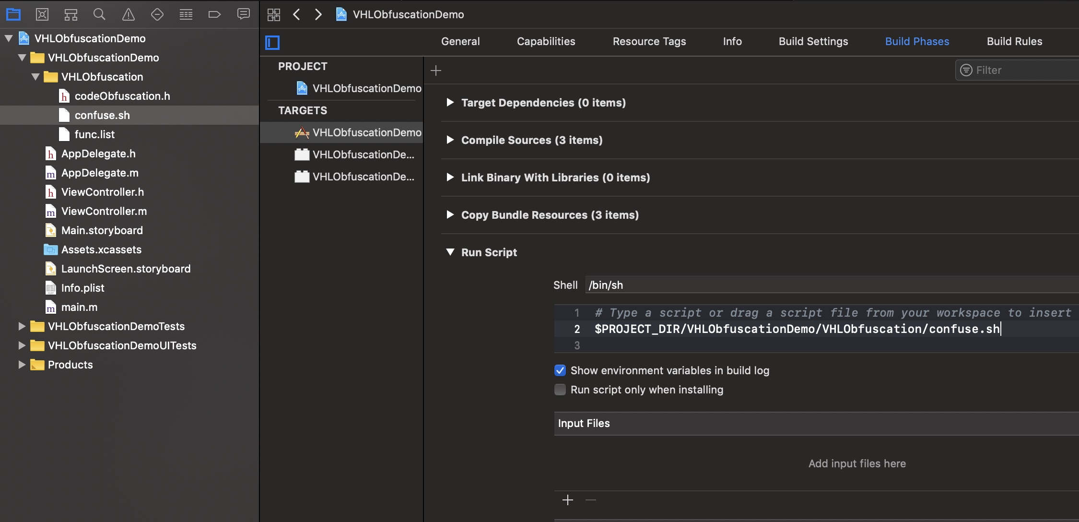Disable Show environment variables in build log

point(560,370)
